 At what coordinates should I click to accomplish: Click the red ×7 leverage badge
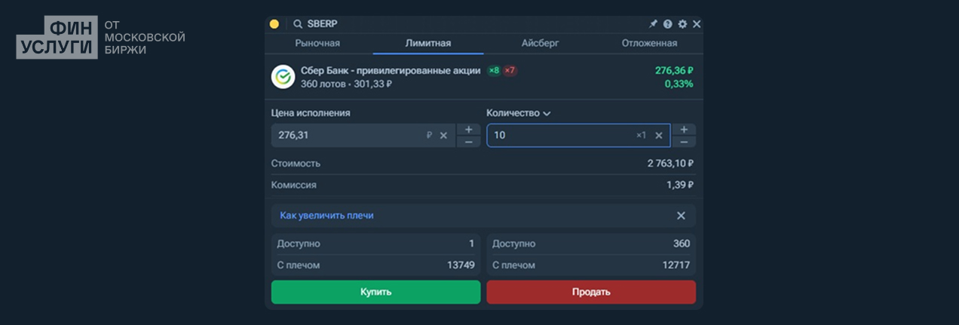point(510,71)
